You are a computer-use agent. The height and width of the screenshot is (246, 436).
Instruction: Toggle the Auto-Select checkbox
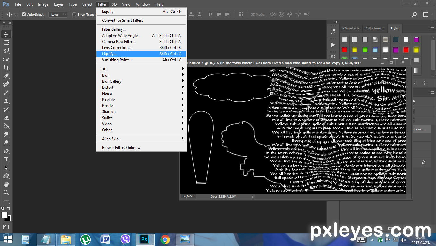tap(24, 14)
